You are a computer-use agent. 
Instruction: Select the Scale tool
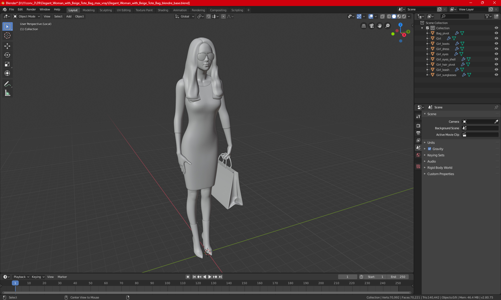pyautogui.click(x=7, y=64)
